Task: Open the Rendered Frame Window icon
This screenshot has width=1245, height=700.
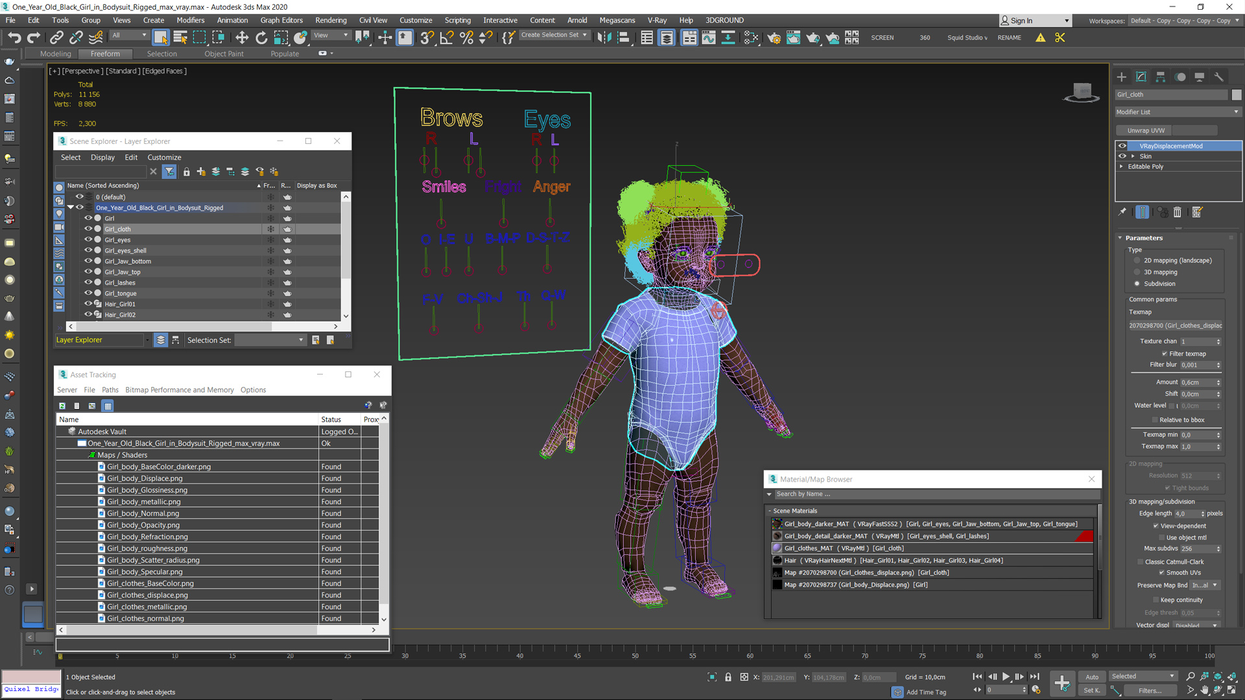Action: tap(793, 38)
